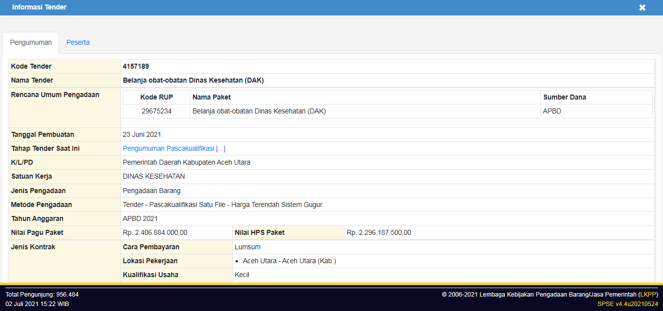Click the SPSE version text in footer

(628, 304)
